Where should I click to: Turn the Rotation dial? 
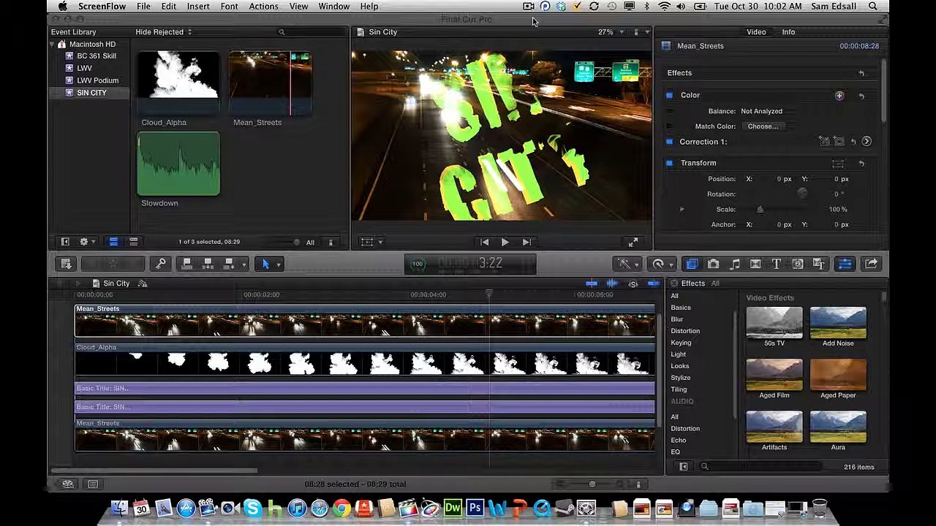802,194
